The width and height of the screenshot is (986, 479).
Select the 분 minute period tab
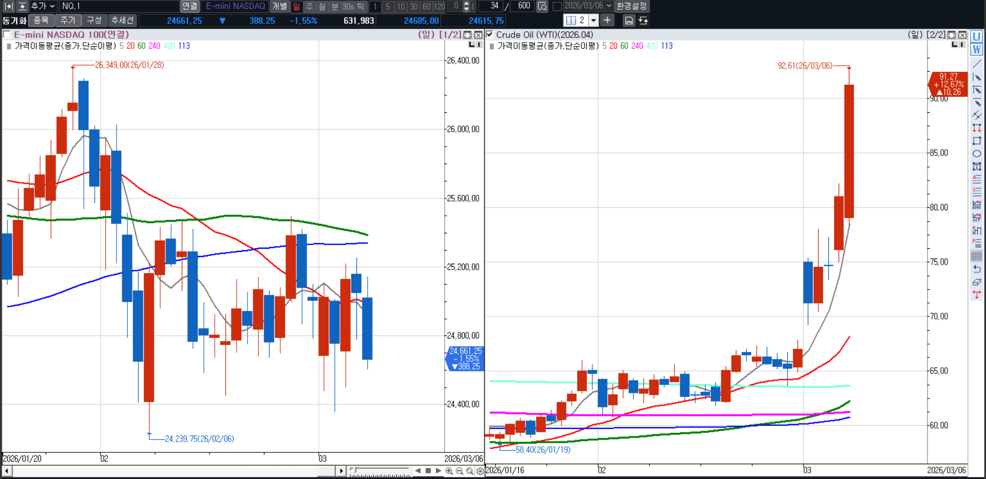pos(335,6)
